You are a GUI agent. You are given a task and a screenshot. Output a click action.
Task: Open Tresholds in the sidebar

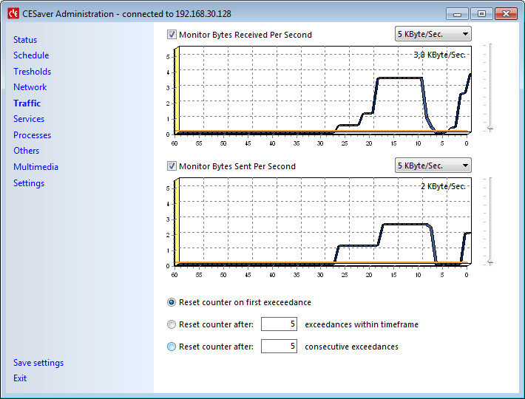pos(32,72)
